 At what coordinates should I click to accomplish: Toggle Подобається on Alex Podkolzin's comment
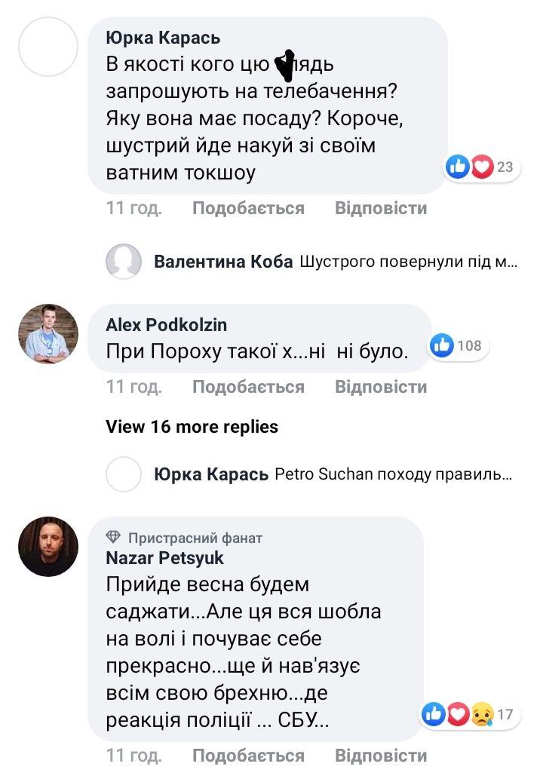[x=248, y=387]
